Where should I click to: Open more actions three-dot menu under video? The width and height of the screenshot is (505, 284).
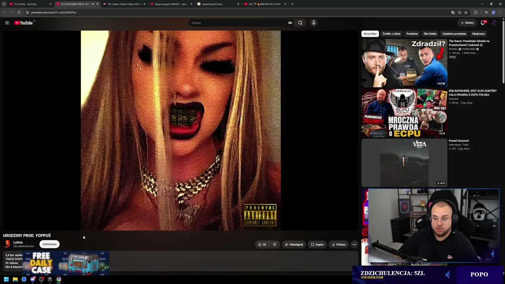point(354,245)
